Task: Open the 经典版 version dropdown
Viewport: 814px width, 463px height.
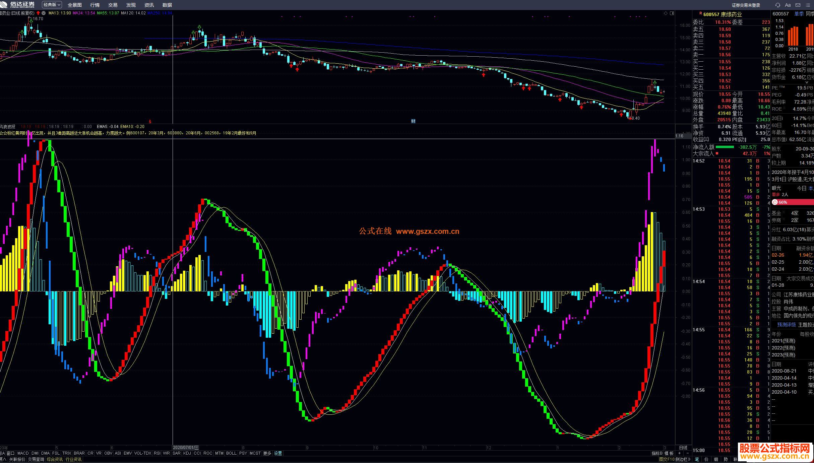Action: point(52,5)
